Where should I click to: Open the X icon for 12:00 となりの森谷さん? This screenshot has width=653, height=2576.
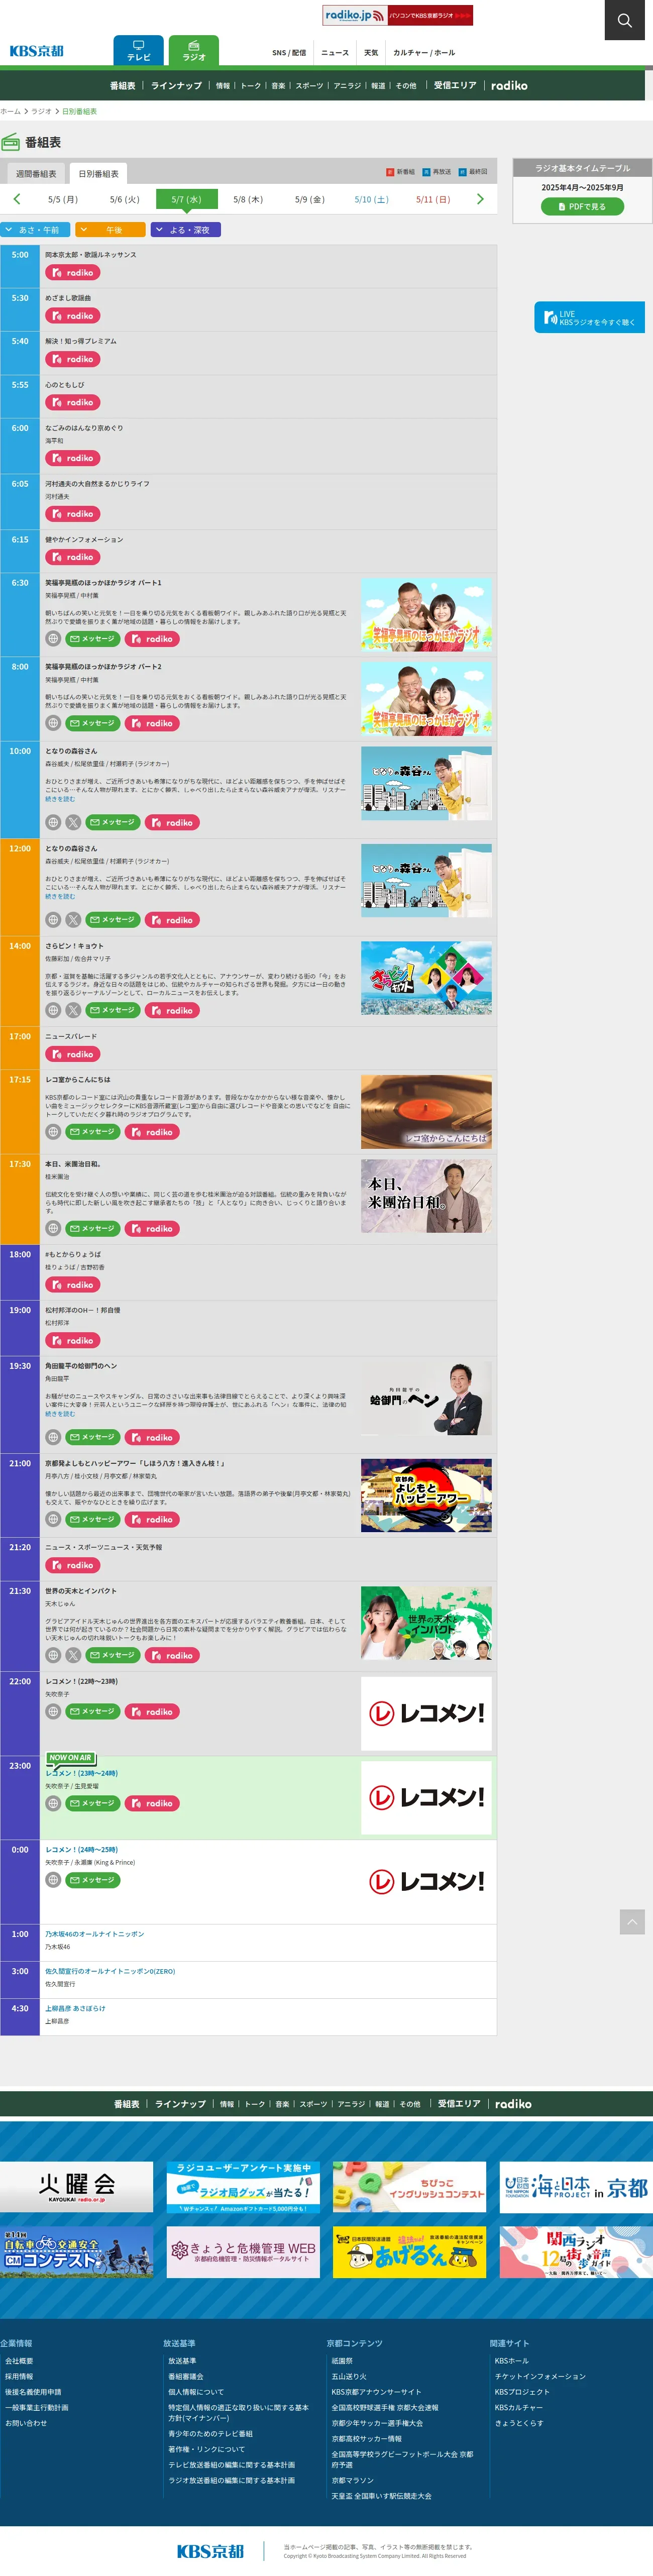[73, 920]
